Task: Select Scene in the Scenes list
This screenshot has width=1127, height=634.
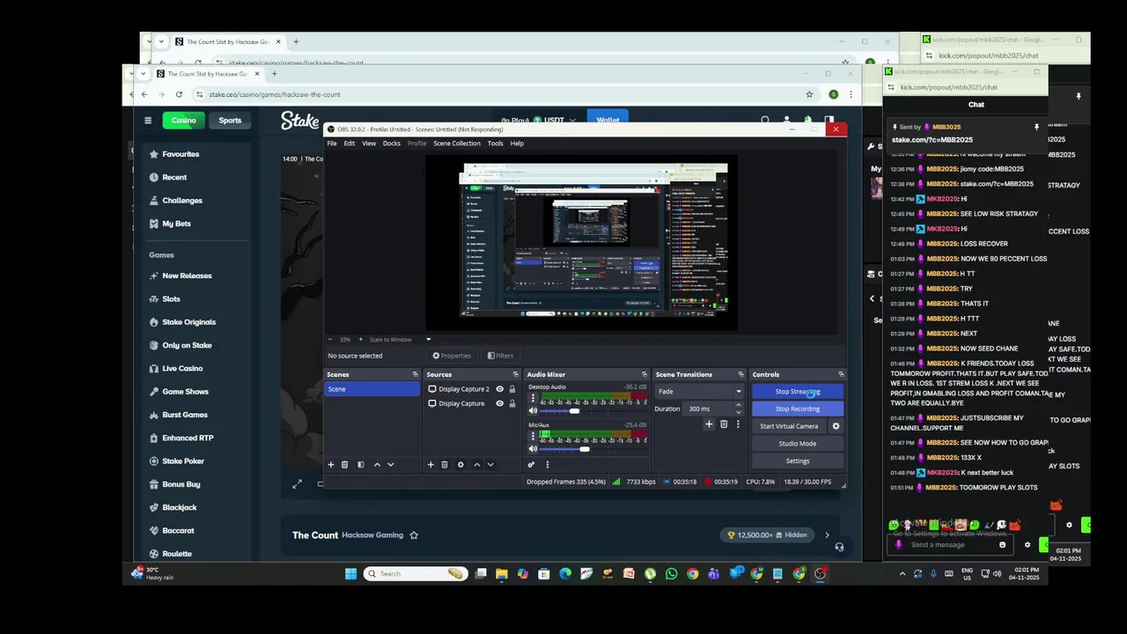Action: coord(372,389)
